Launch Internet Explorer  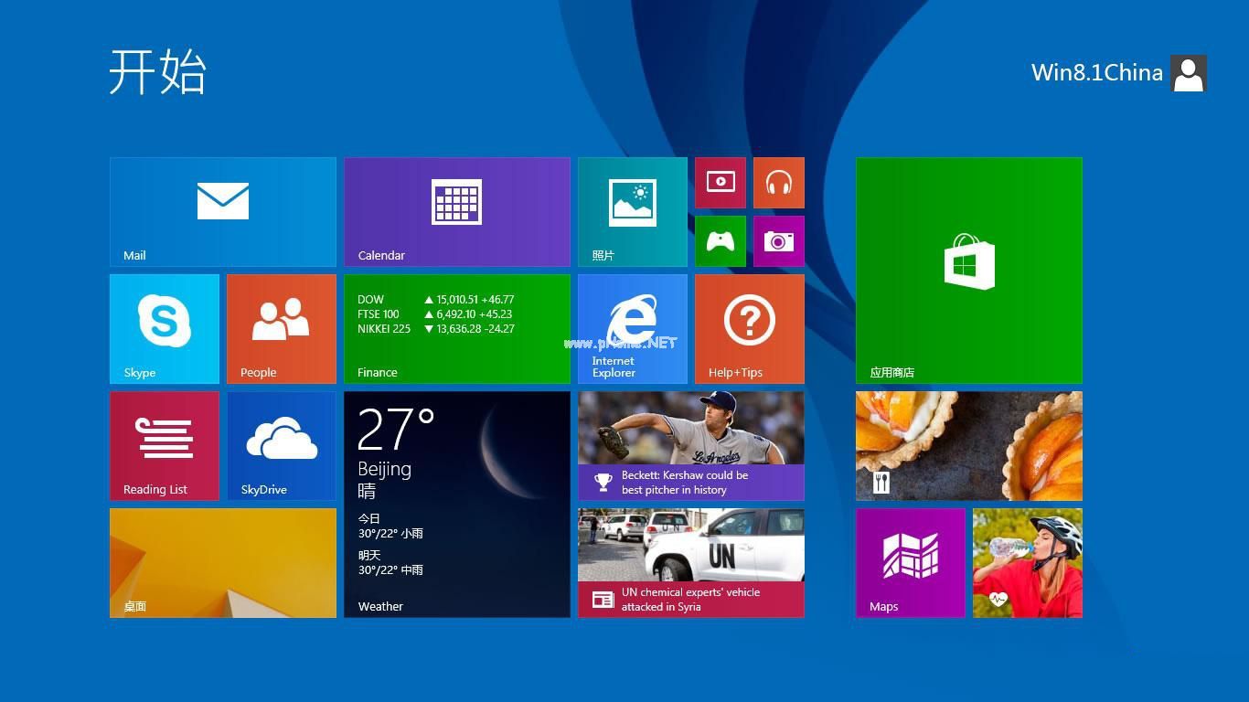click(632, 328)
